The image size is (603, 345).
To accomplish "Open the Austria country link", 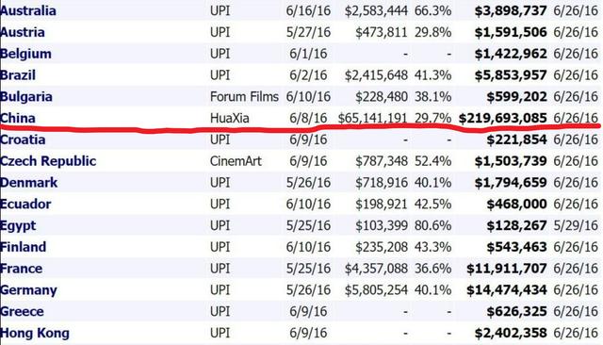I will click(x=23, y=32).
